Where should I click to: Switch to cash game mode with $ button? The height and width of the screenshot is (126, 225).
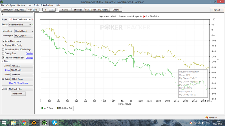pyautogui.click(x=46, y=10)
